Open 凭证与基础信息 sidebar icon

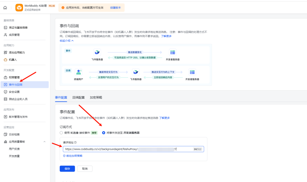click(5, 28)
